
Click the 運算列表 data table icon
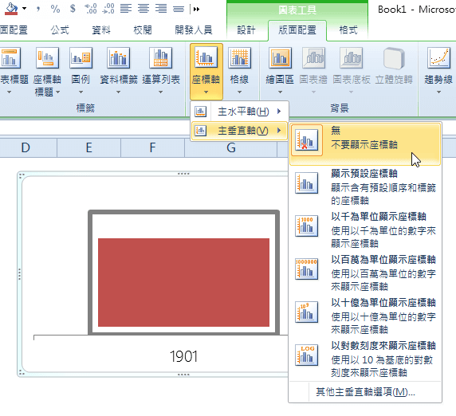(x=161, y=58)
